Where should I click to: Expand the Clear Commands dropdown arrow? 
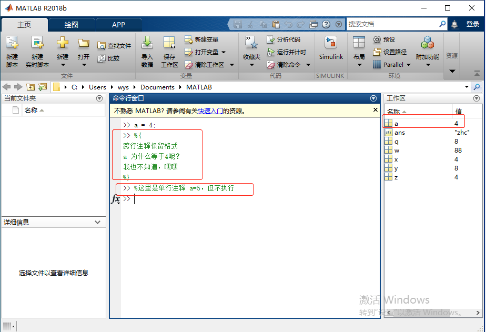click(x=308, y=65)
